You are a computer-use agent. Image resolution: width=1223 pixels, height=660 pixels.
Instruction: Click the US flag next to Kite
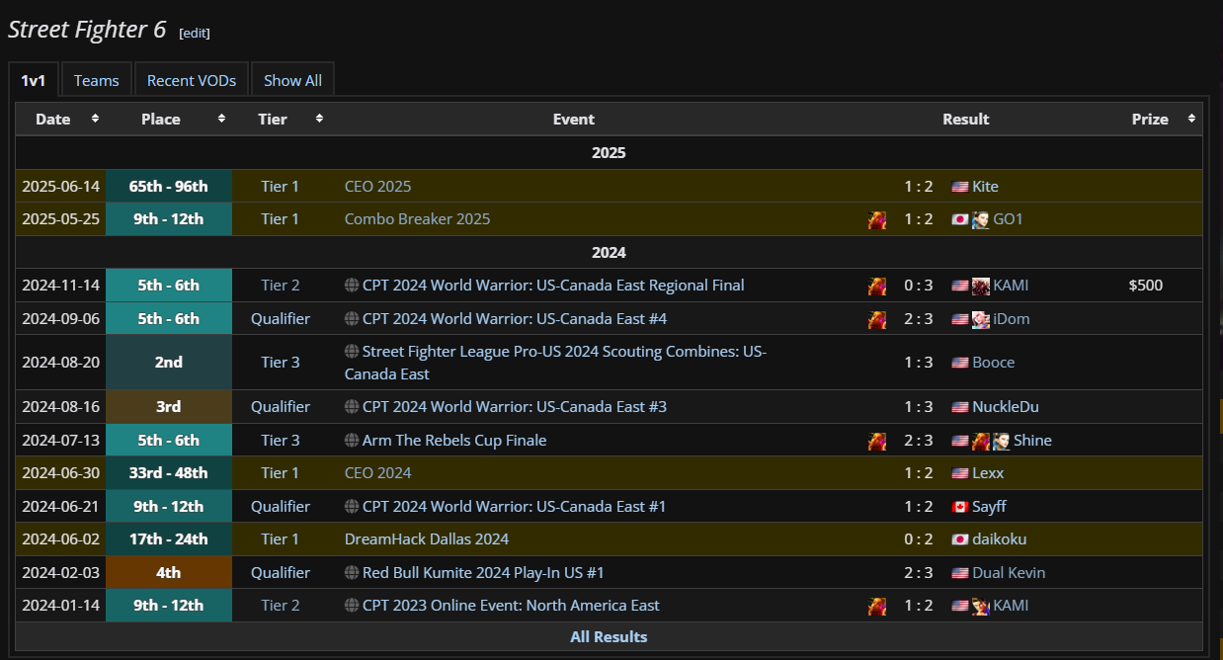(x=959, y=187)
